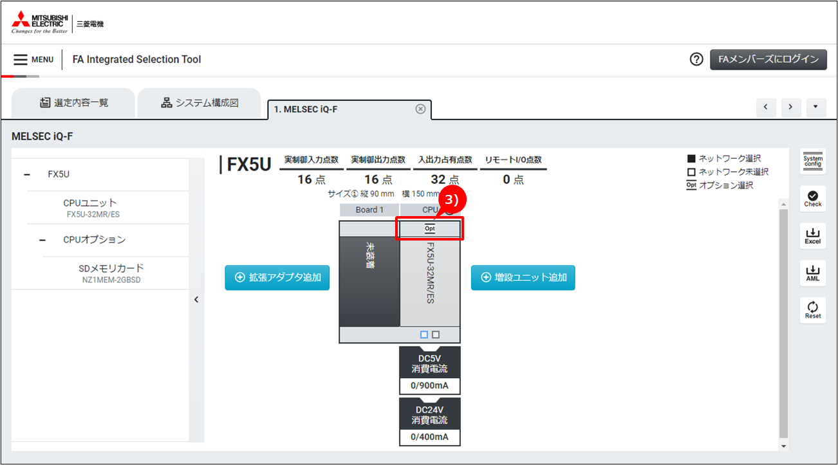Click the ネットワーク未選択 legend entry

point(727,172)
